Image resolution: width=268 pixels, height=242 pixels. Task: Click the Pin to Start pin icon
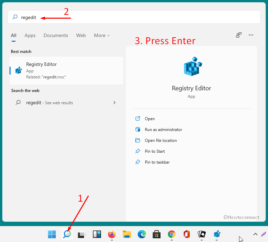(138, 151)
